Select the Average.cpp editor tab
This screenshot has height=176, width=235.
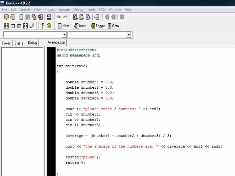click(x=56, y=43)
